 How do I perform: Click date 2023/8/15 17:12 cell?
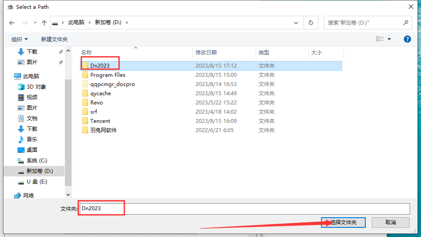pyautogui.click(x=216, y=65)
